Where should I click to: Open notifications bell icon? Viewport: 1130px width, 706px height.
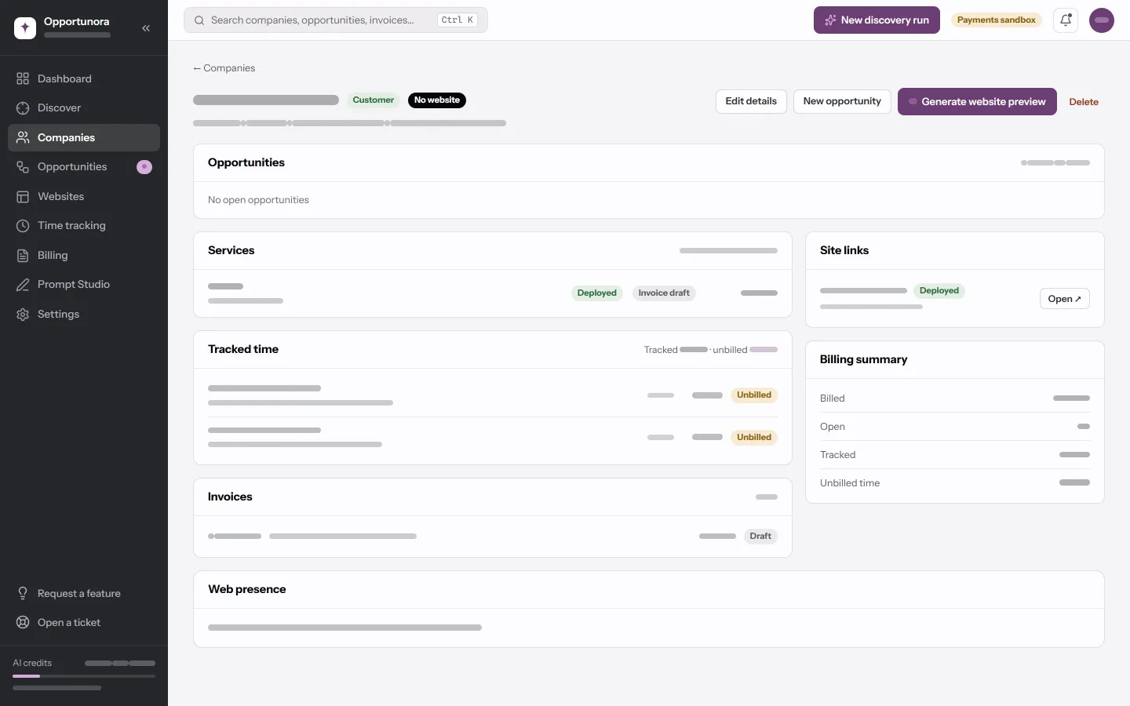coord(1066,20)
